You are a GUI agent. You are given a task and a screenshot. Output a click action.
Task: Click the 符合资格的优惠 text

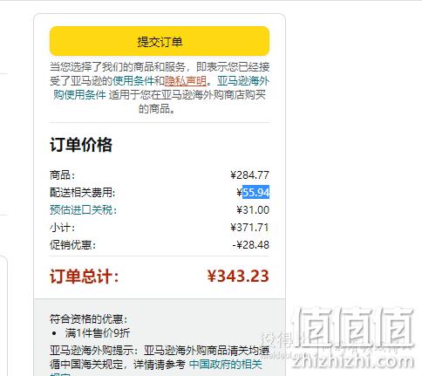click(89, 319)
